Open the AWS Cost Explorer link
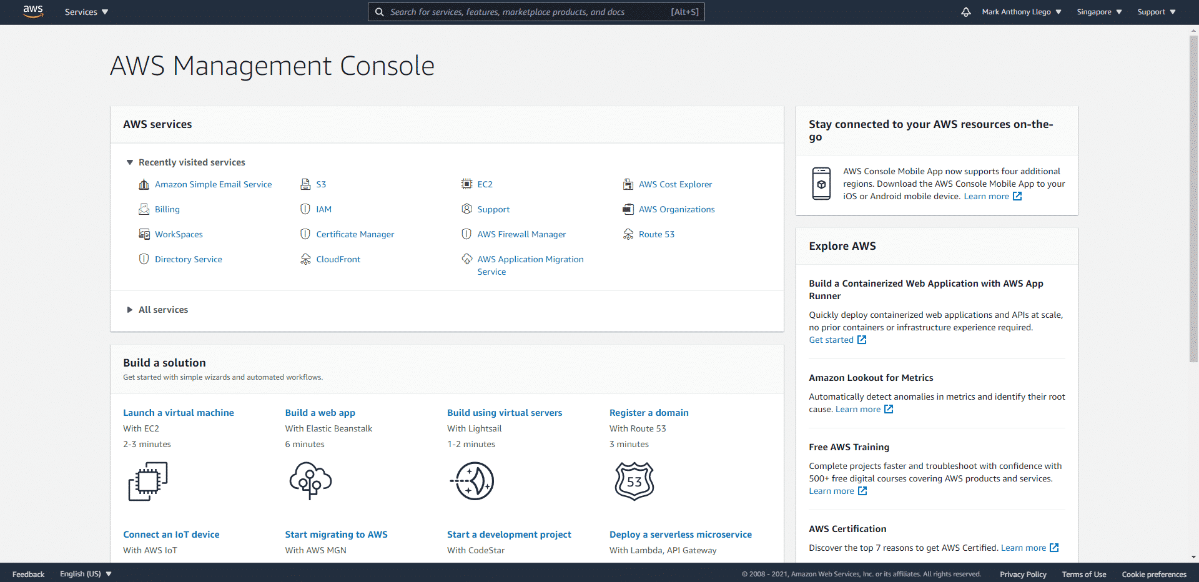Viewport: 1199px width, 582px height. pos(675,184)
